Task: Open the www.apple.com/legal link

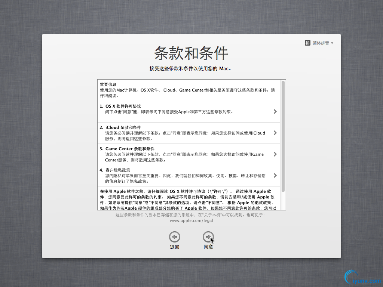Action: point(191,220)
